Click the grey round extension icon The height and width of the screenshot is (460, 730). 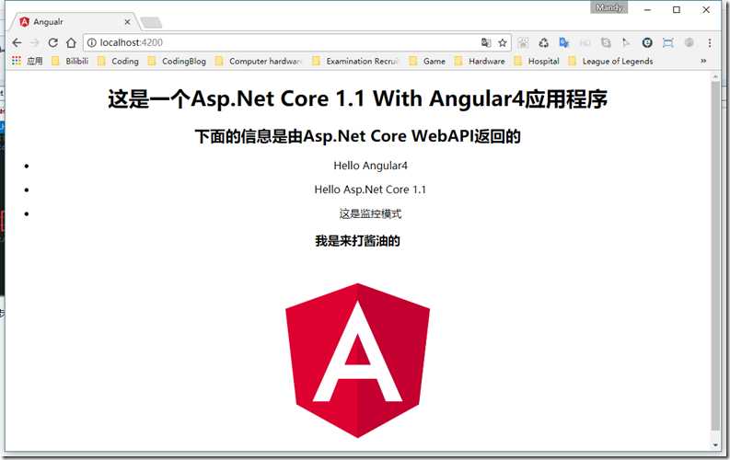point(689,43)
